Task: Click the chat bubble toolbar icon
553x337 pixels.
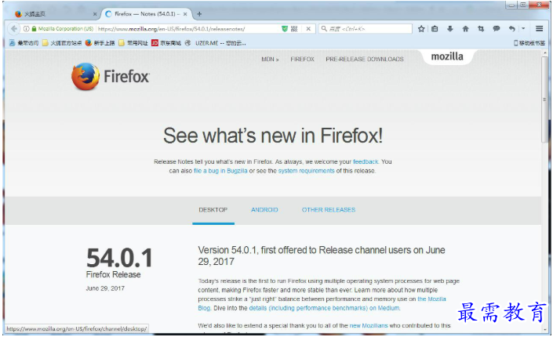Action: pos(497,29)
